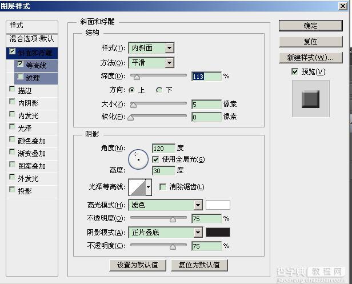Enable the 内发光 checkbox
The height and width of the screenshot is (284, 352).
click(13, 114)
